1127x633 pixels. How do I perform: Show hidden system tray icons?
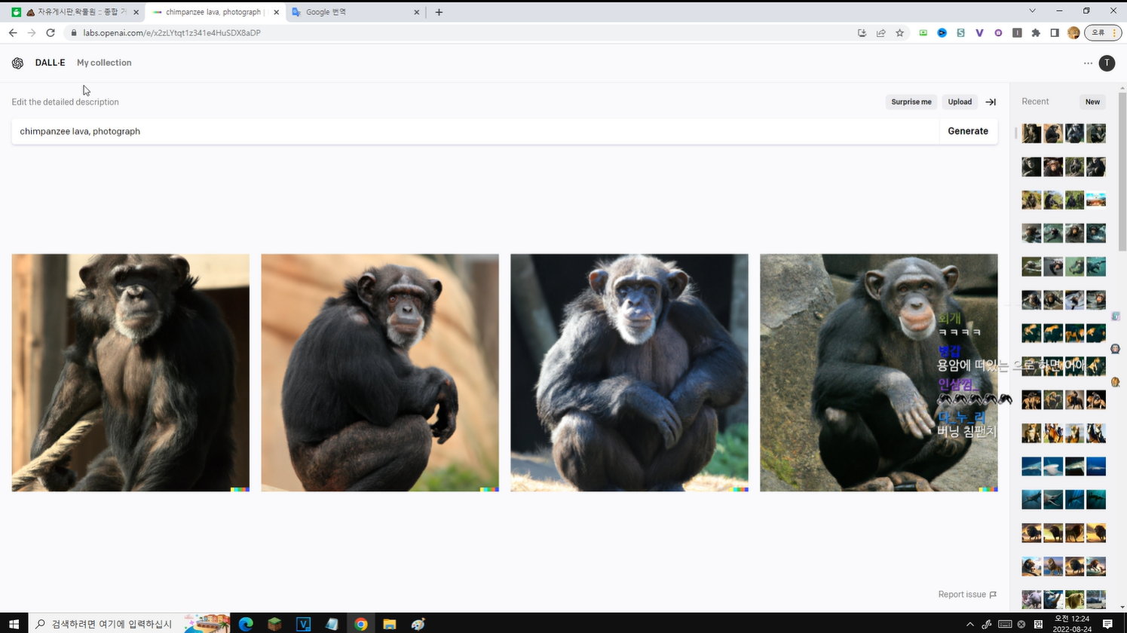coord(969,624)
